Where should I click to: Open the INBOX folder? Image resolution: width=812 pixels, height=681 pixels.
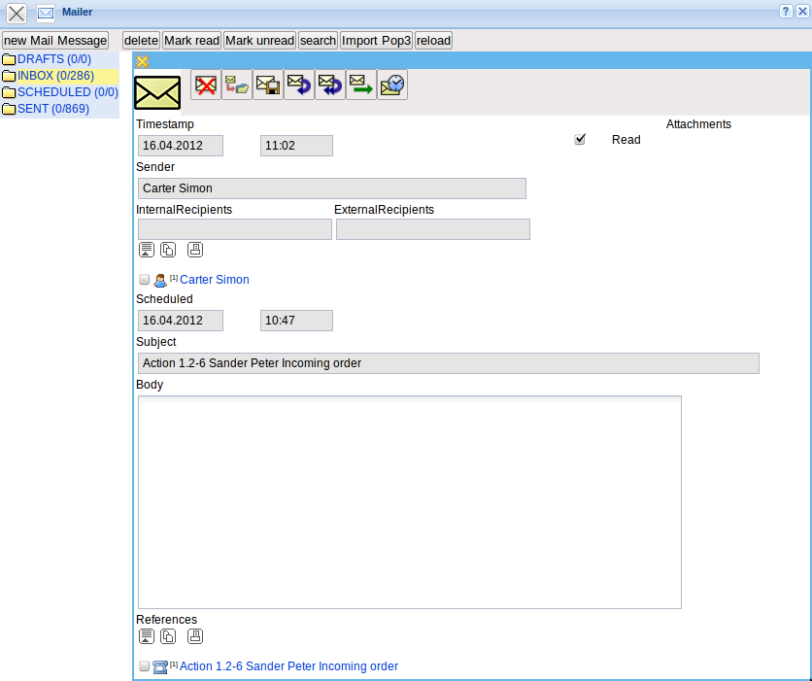click(x=55, y=76)
